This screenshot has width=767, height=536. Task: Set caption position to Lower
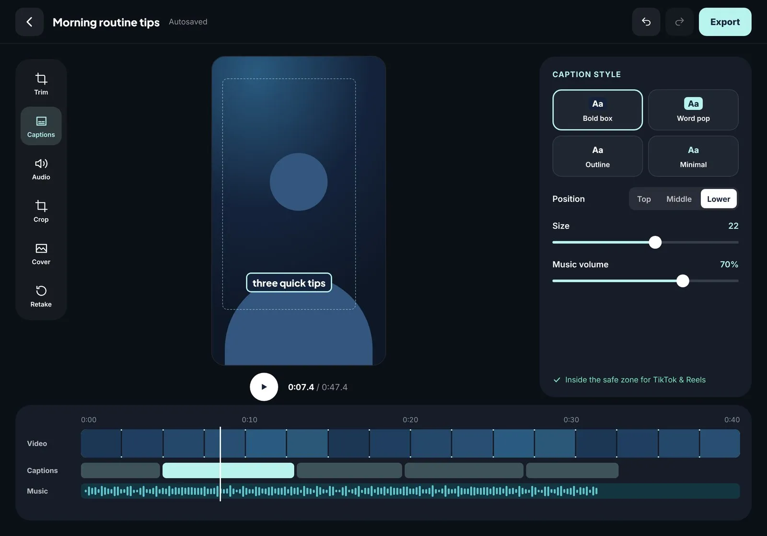pos(719,199)
